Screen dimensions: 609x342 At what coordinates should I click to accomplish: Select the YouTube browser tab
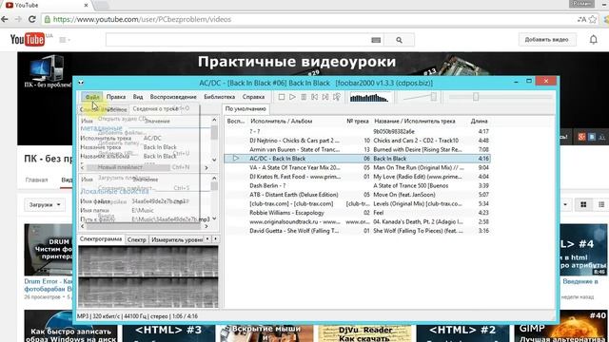46,6
